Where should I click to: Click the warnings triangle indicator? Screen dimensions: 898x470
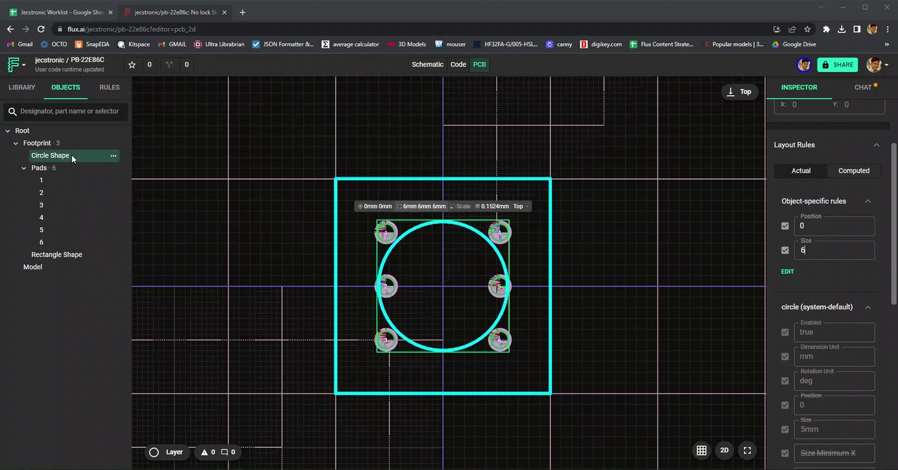pyautogui.click(x=204, y=452)
